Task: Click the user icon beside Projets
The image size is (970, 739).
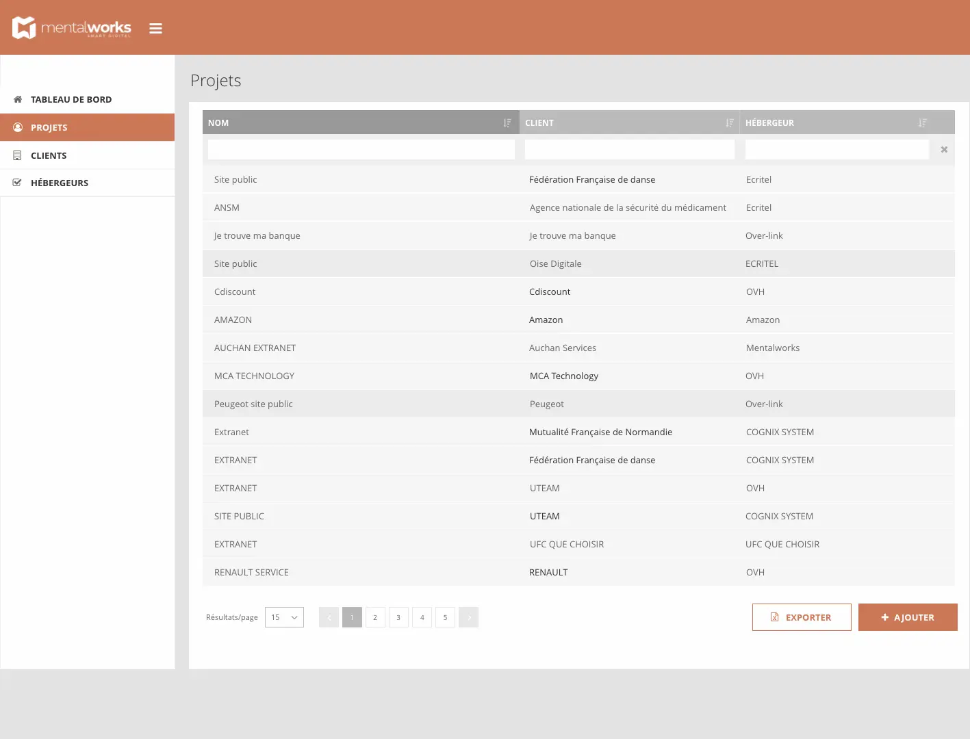Action: 18,127
